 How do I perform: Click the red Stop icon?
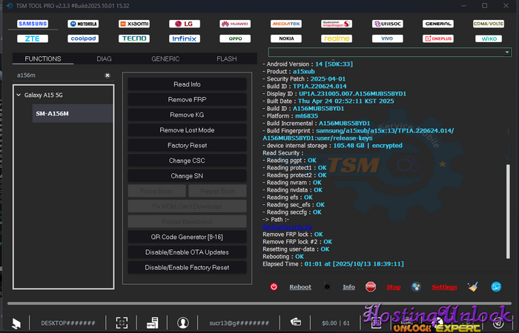(x=371, y=287)
